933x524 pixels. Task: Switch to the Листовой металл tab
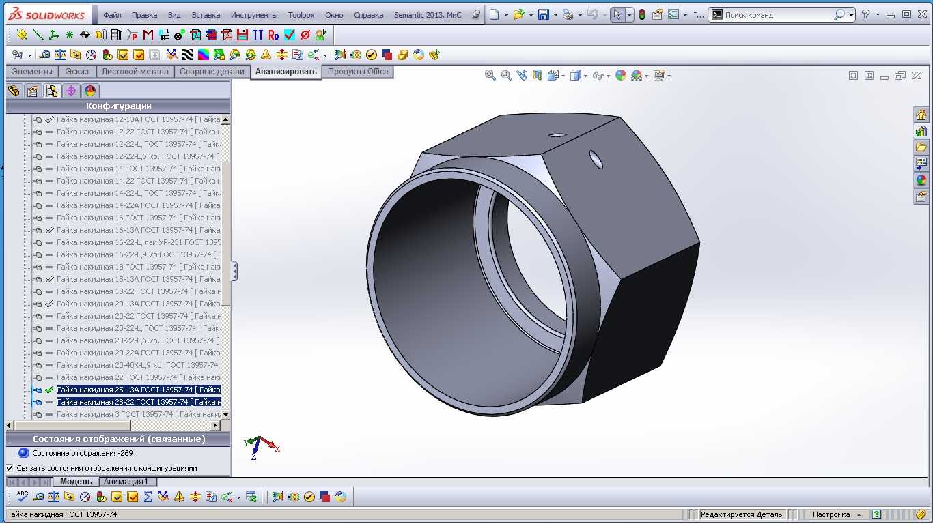[135, 72]
